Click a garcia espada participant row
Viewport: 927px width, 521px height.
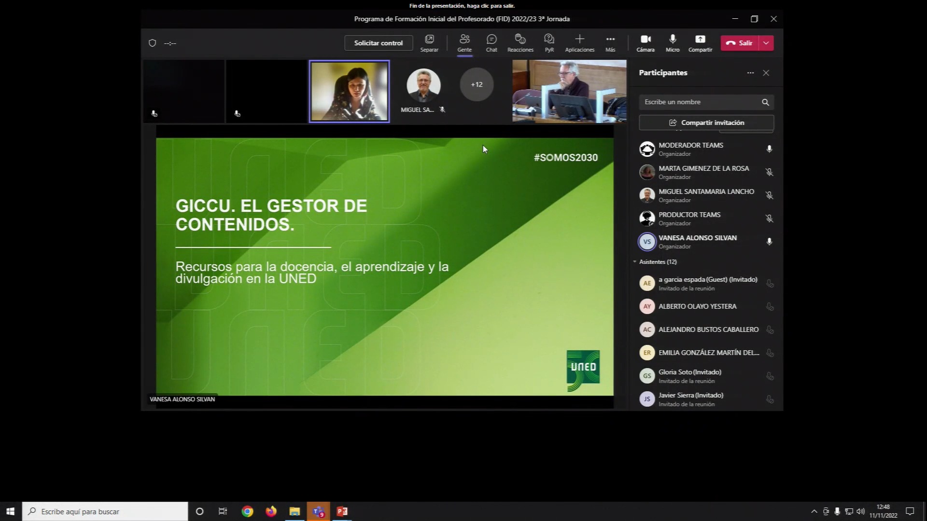pos(706,283)
